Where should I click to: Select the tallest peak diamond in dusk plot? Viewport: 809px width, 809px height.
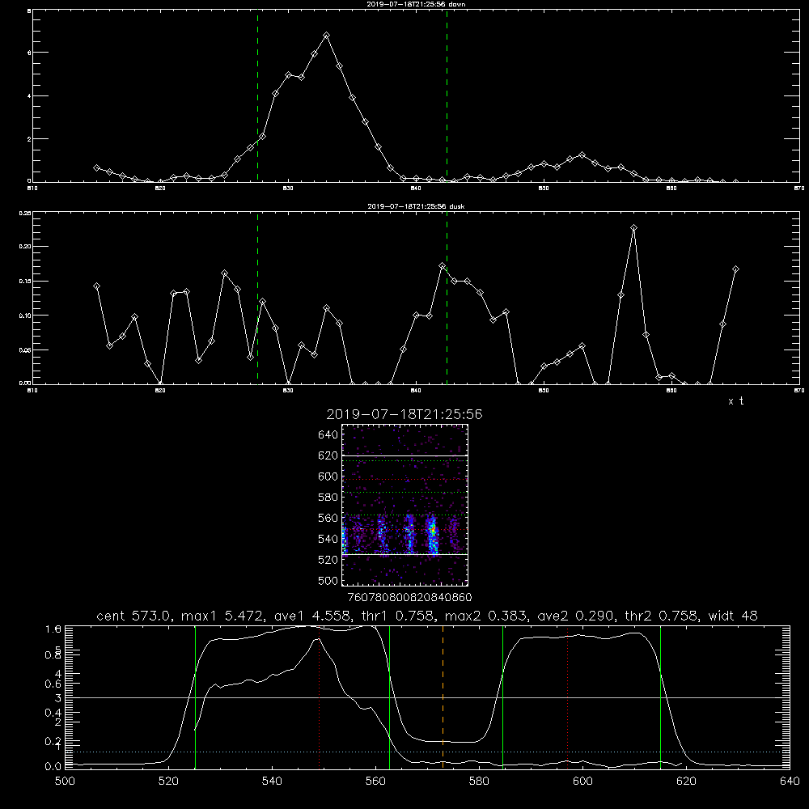click(634, 227)
